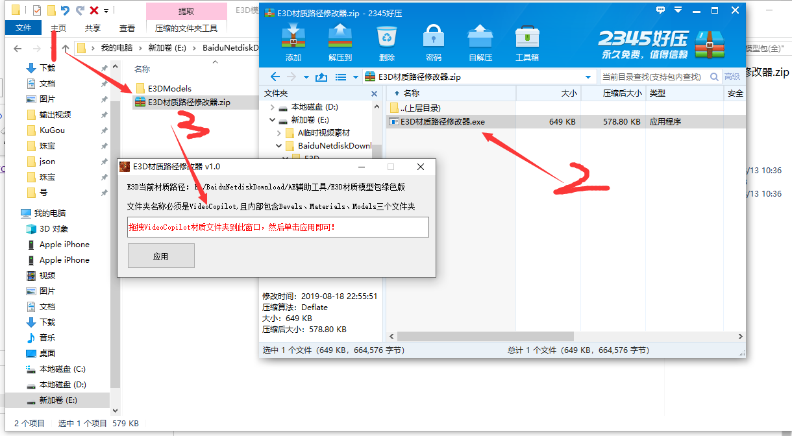792x436 pixels.
Task: Collapse 新加卷 (E:) in 2345好压 folder tree
Action: point(272,120)
